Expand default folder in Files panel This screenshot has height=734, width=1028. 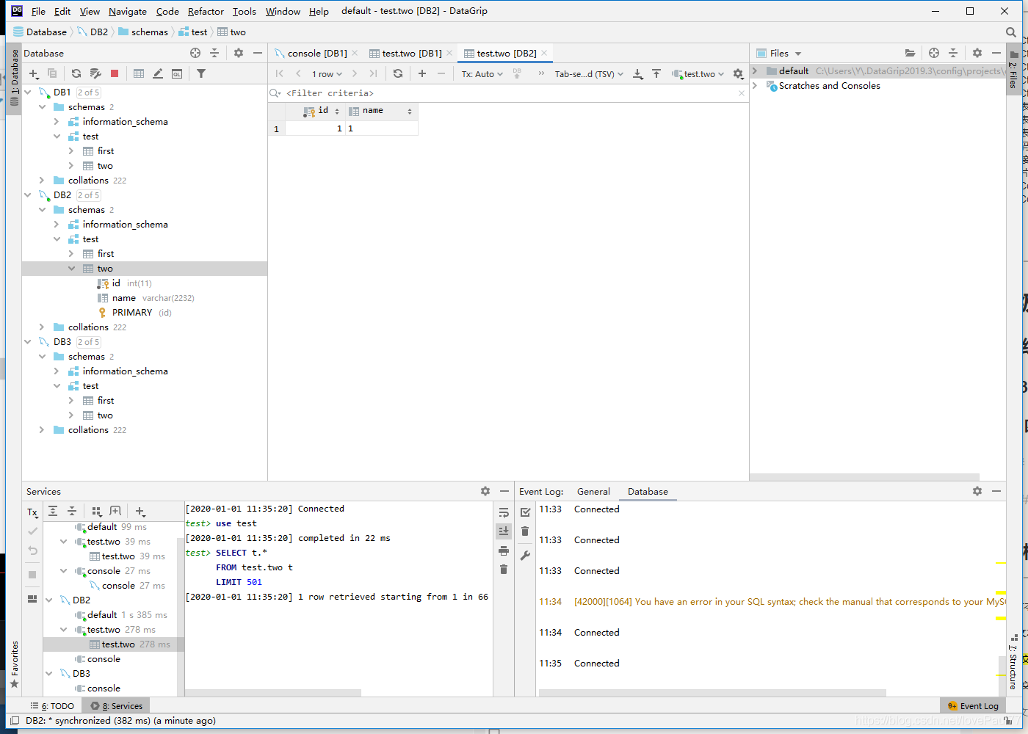(x=755, y=71)
